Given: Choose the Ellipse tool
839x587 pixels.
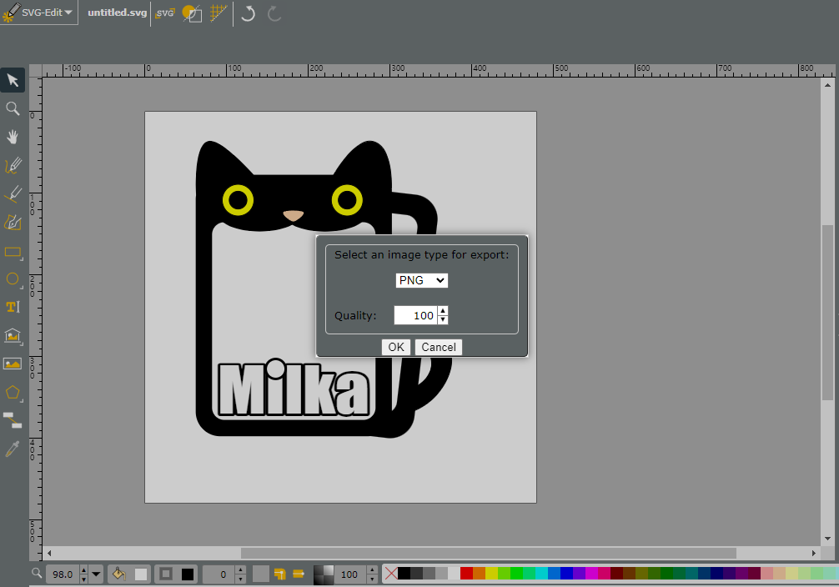Looking at the screenshot, I should click(x=13, y=279).
